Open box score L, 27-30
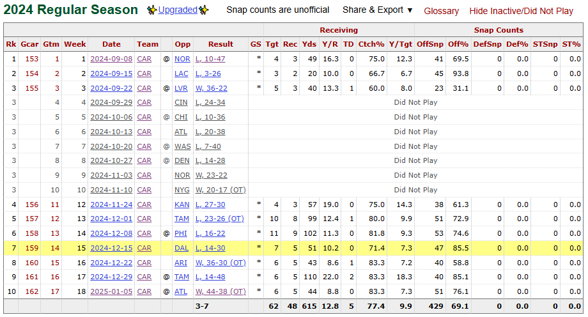Screen dimensions: 588x317 click(210, 205)
